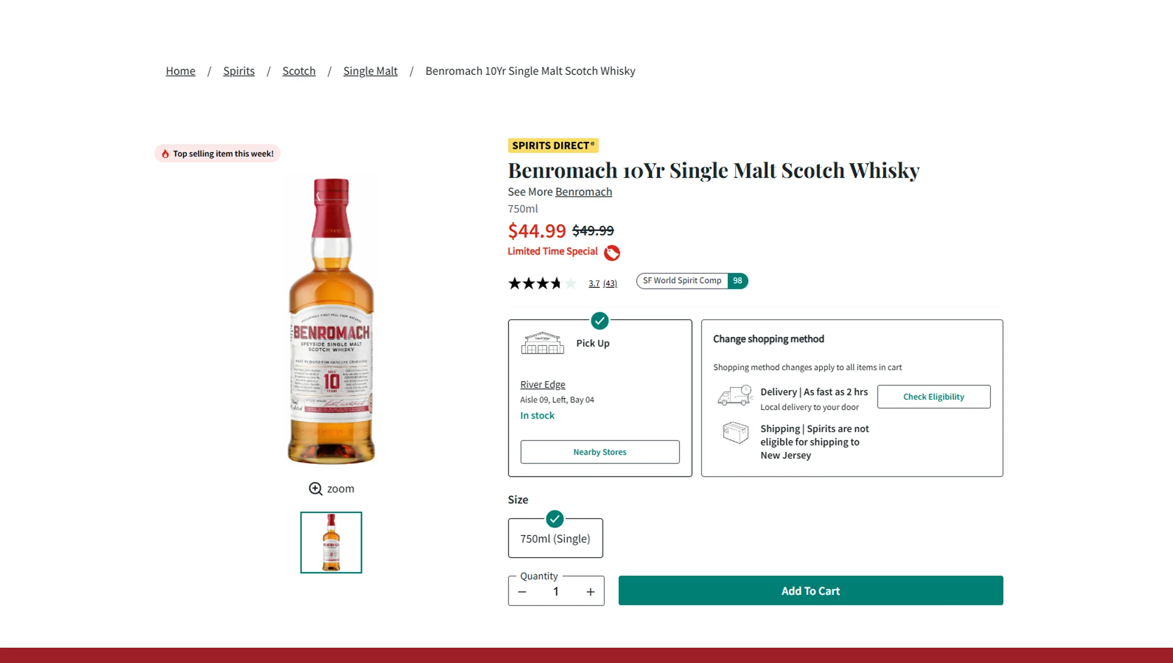The height and width of the screenshot is (663, 1173).
Task: Click the SF World Spirit Comp 98 badge
Action: (x=692, y=281)
